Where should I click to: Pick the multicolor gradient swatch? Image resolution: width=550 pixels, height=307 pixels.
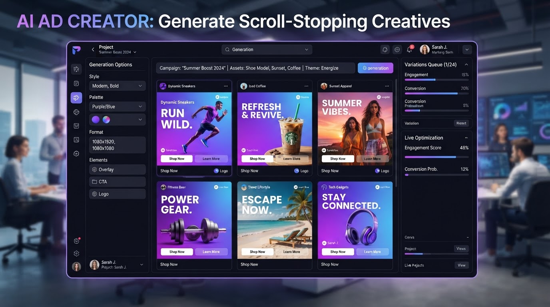pyautogui.click(x=106, y=120)
